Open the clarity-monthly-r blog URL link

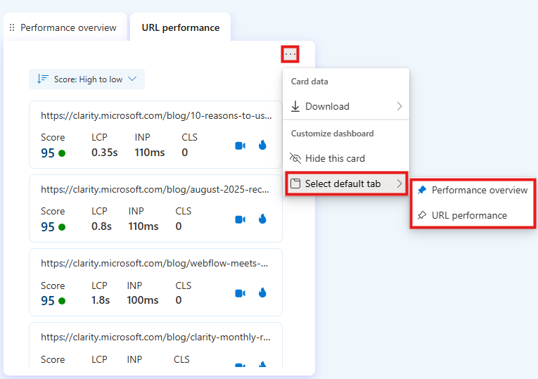[155, 337]
